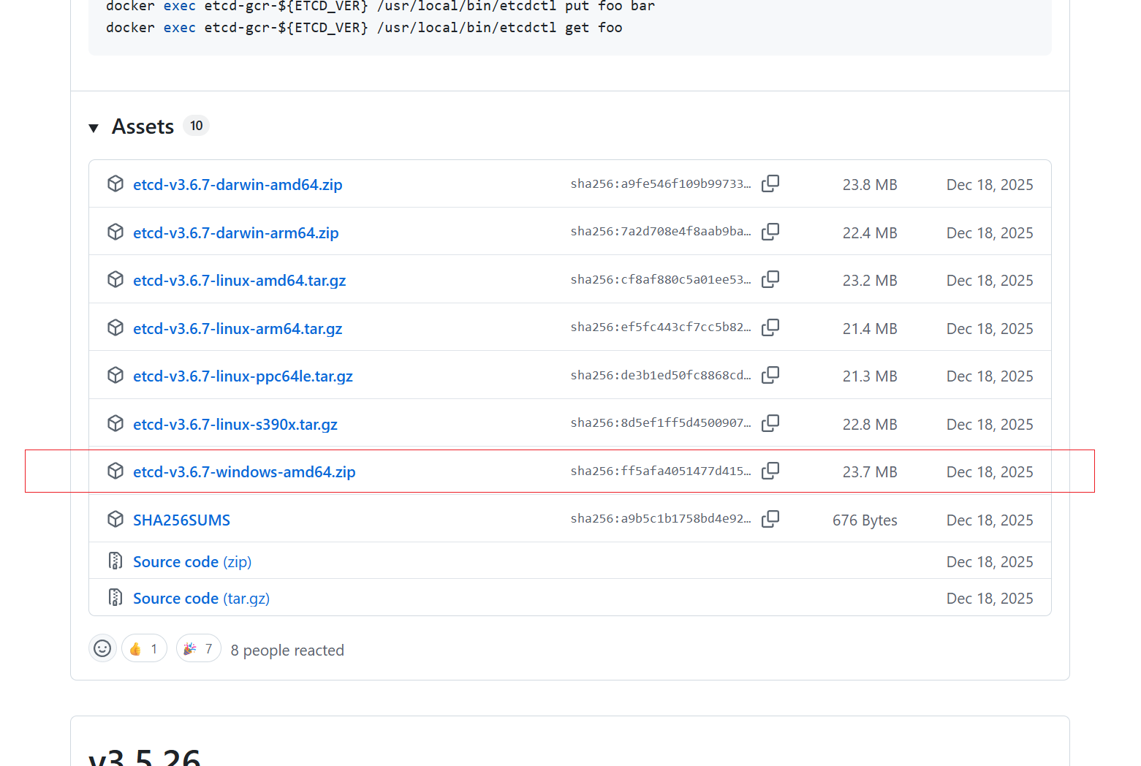The width and height of the screenshot is (1141, 766).
Task: Click the 23.7 MB file size
Action: [870, 472]
